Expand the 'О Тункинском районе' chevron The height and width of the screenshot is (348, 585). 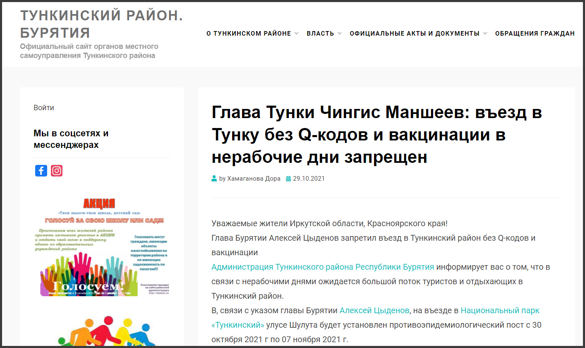(x=296, y=34)
